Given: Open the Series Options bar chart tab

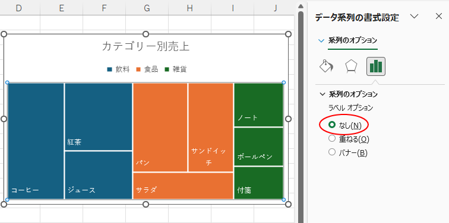Looking at the screenshot, I should [x=376, y=66].
